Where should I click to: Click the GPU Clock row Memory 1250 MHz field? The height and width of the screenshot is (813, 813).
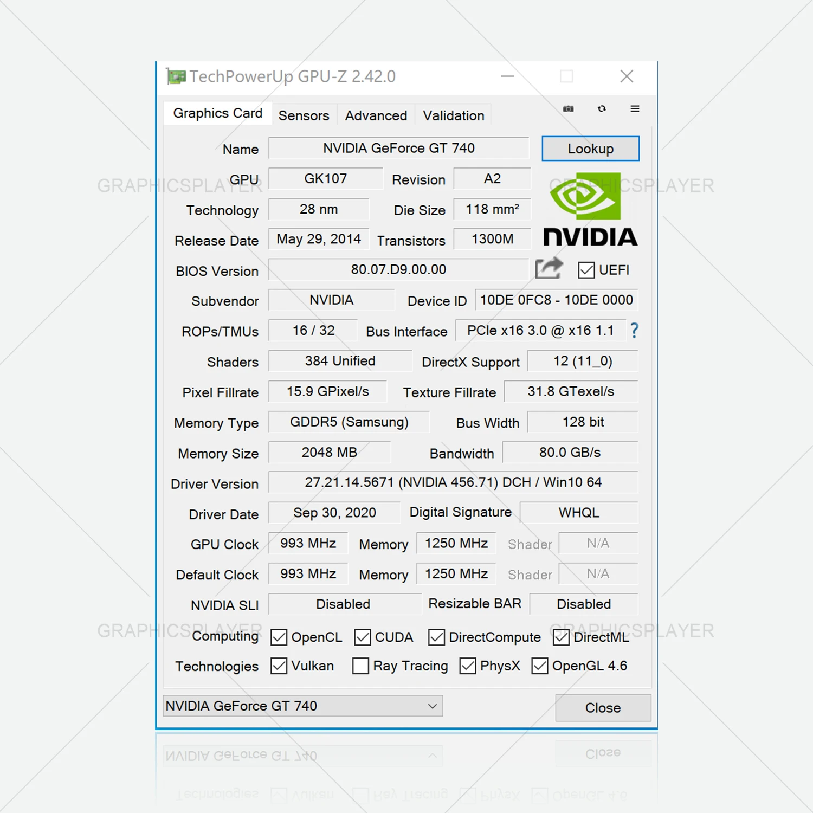[456, 543]
